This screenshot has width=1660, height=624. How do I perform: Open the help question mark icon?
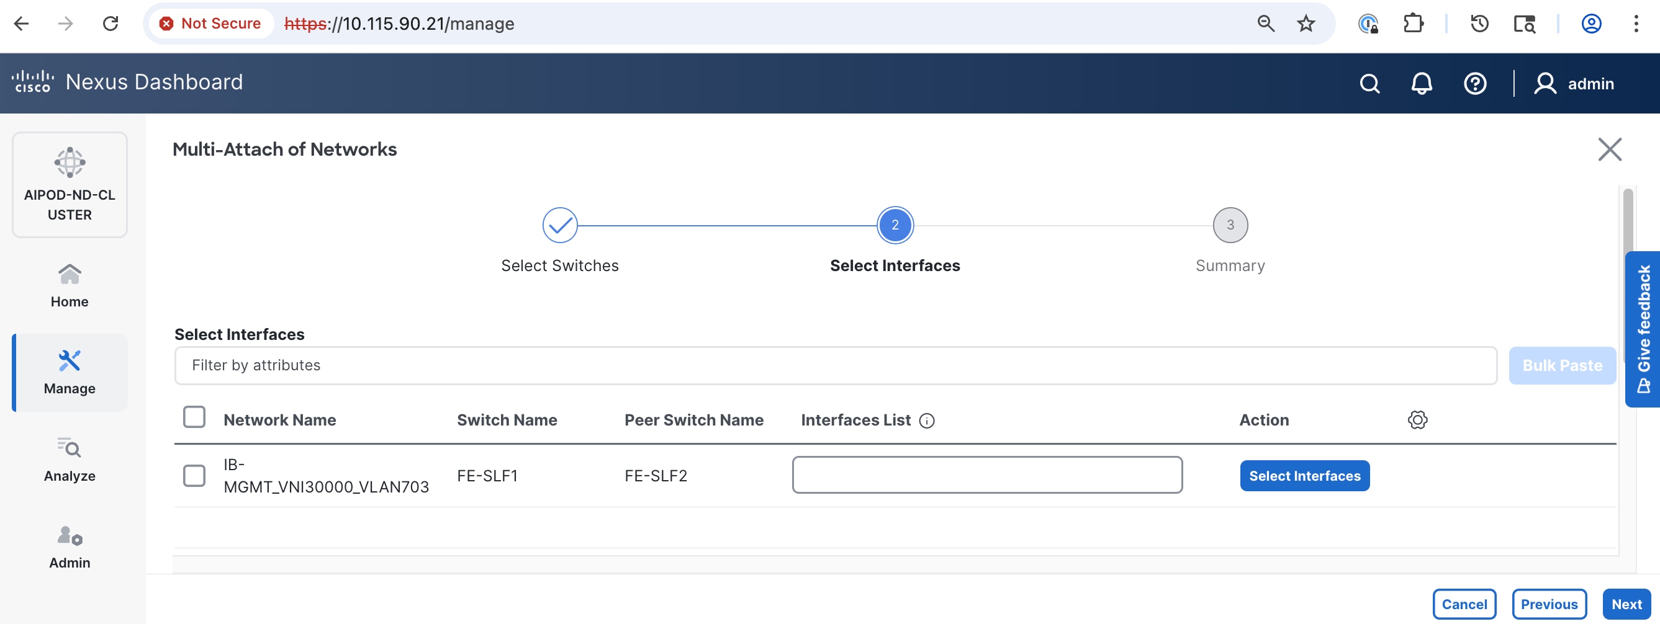tap(1475, 84)
